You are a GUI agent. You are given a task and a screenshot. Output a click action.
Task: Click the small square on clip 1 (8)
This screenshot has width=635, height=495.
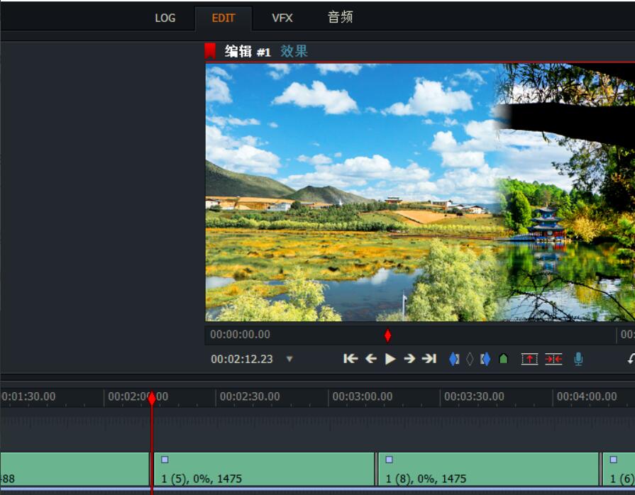click(390, 460)
